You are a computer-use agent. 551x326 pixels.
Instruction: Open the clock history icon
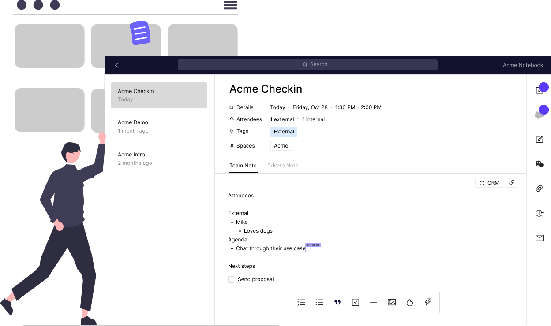coord(539,213)
